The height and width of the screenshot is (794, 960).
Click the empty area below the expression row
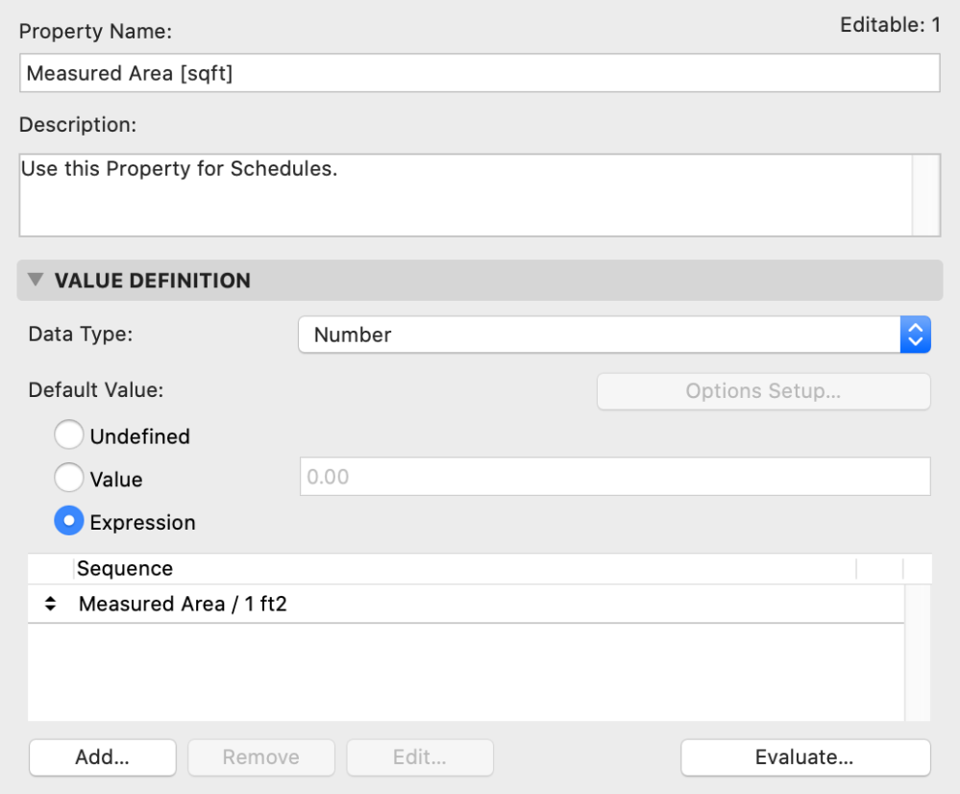[465, 673]
